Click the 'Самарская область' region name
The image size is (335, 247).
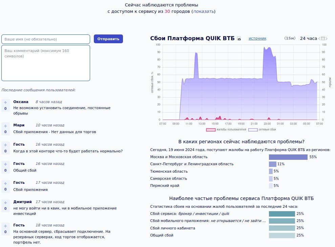pyautogui.click(x=169, y=179)
